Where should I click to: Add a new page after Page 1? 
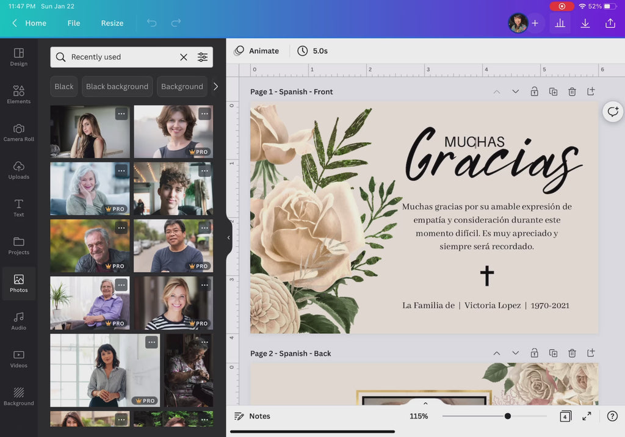coord(591,92)
